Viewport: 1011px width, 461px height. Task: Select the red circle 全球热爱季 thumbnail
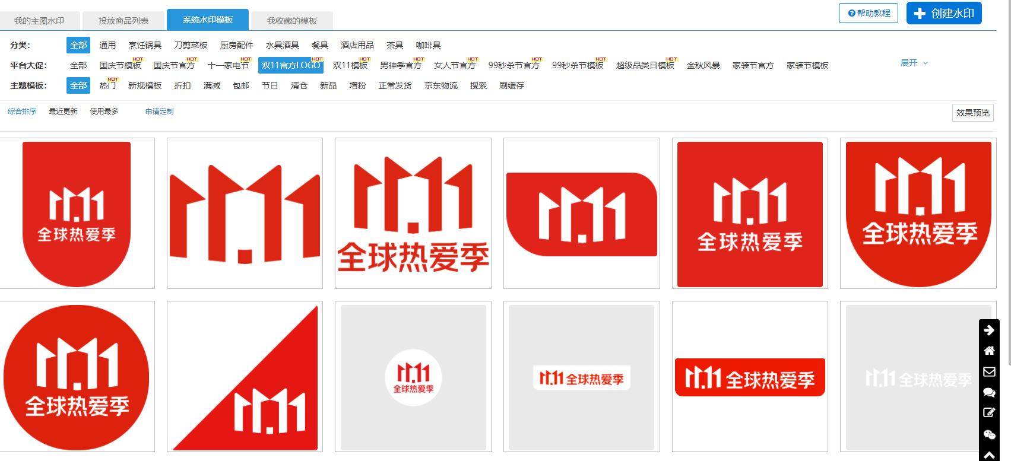[77, 376]
